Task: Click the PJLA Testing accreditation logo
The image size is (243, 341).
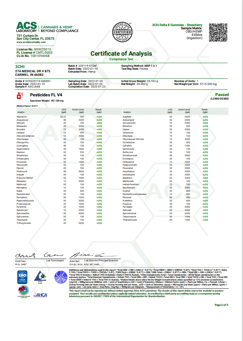Action: coord(41,278)
